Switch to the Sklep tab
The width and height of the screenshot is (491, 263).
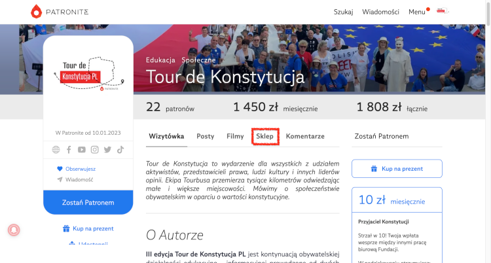(265, 136)
